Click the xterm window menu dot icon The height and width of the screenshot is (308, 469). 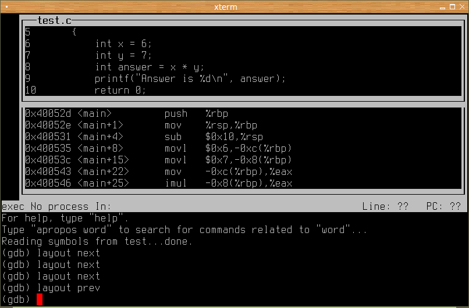pos(6,6)
